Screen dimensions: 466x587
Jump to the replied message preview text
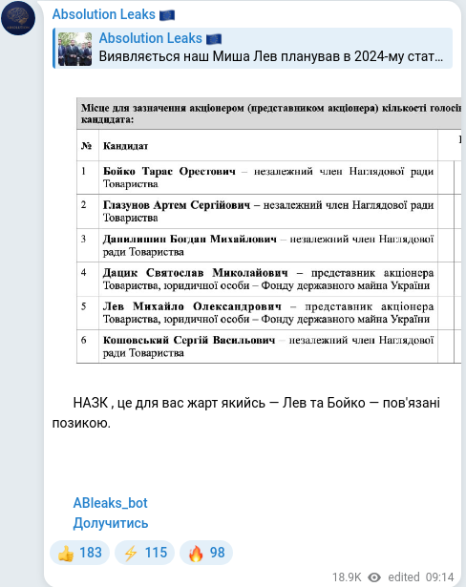[x=271, y=56]
